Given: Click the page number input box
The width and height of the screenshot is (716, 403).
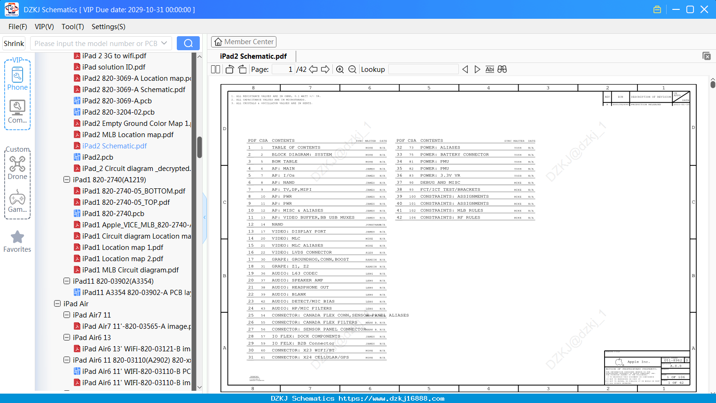Looking at the screenshot, I should (x=283, y=70).
